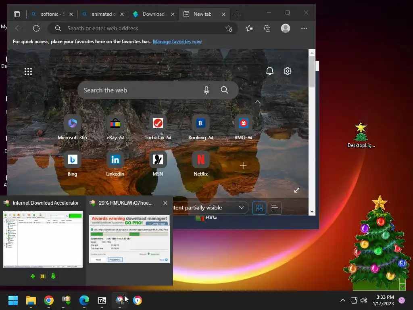Switch to the Download tab
The width and height of the screenshot is (413, 310).
point(154,14)
